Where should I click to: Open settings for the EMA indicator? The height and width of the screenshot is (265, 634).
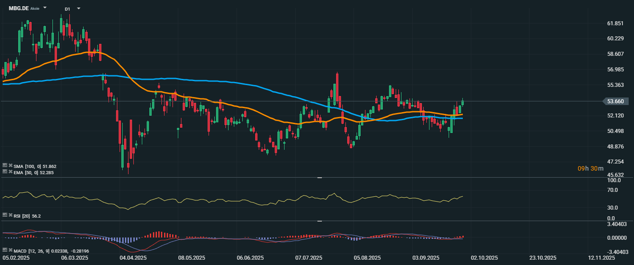click(5, 172)
